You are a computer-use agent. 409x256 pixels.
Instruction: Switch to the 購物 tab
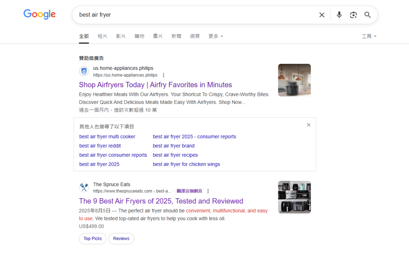coord(139,36)
